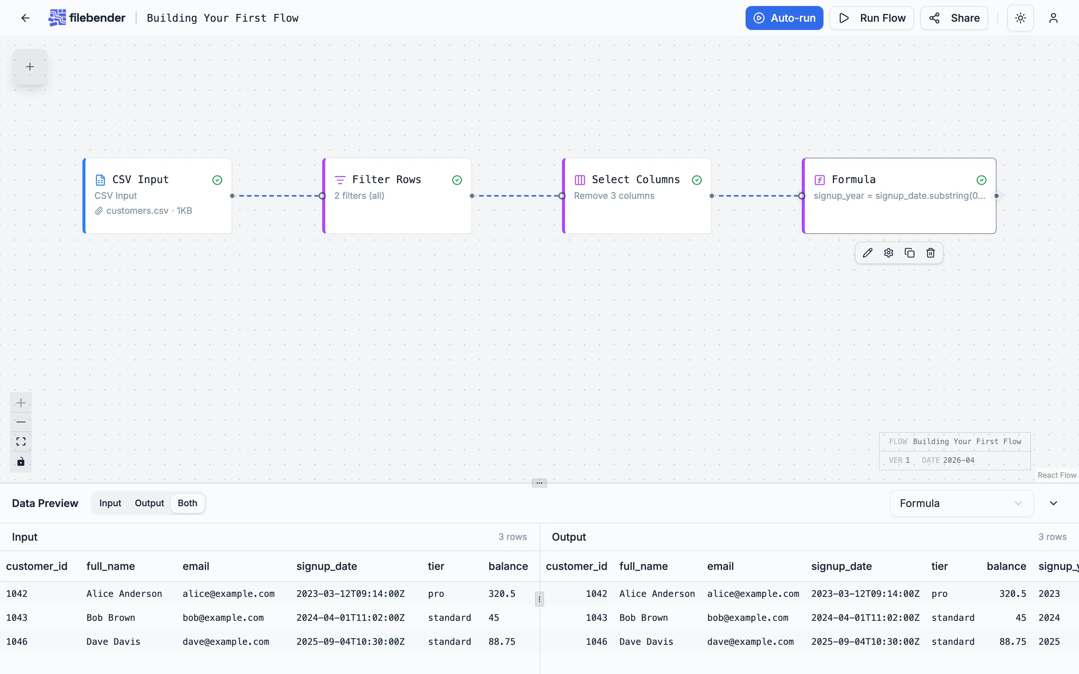Click the Filter Rows funnel icon

(x=340, y=180)
